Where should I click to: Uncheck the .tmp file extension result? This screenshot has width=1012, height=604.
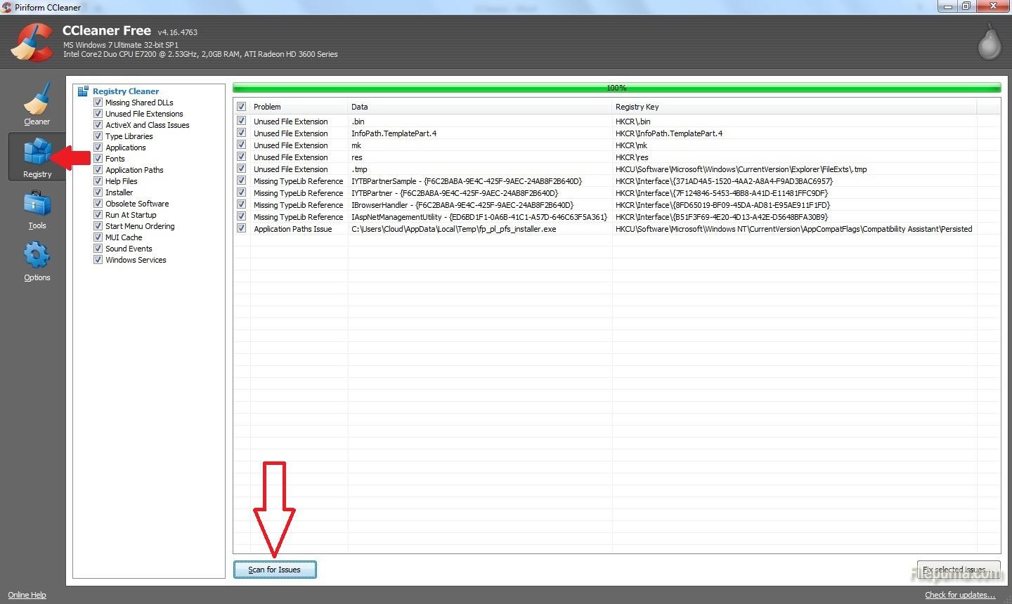[242, 169]
